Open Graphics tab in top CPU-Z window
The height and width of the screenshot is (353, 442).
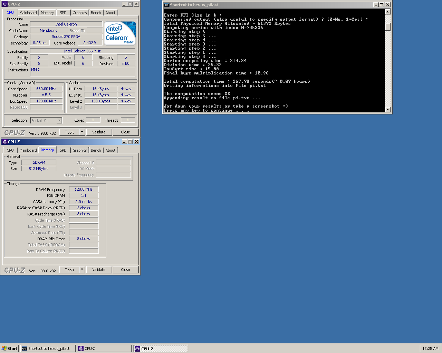point(80,13)
